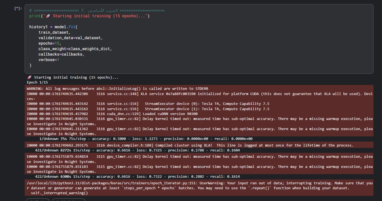
Task: Click the absl InitializeLog WARNING line
Action: (117, 89)
